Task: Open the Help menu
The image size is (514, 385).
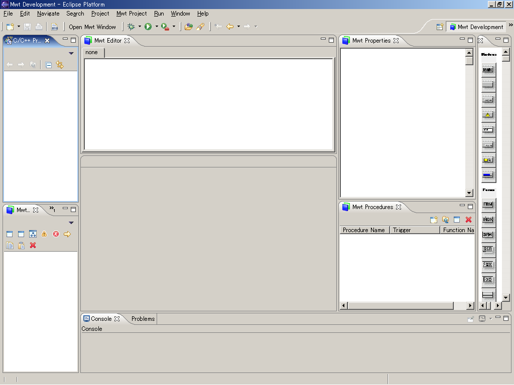Action: point(203,14)
